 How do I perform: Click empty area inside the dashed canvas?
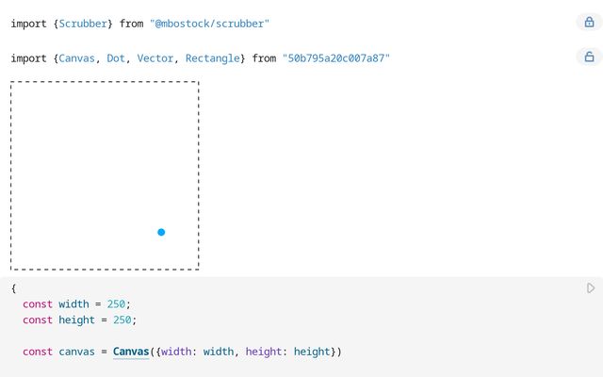click(x=85, y=160)
